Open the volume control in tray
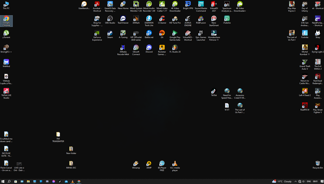324x184 pixels. pyautogui.click(x=304, y=181)
